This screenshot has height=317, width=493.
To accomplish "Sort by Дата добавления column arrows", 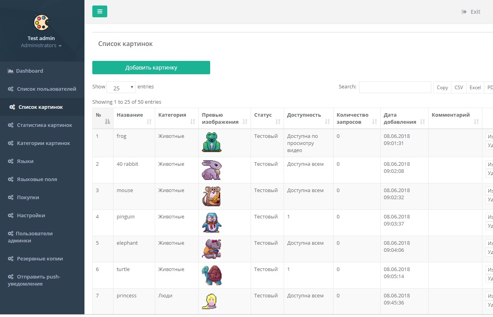I will point(423,122).
